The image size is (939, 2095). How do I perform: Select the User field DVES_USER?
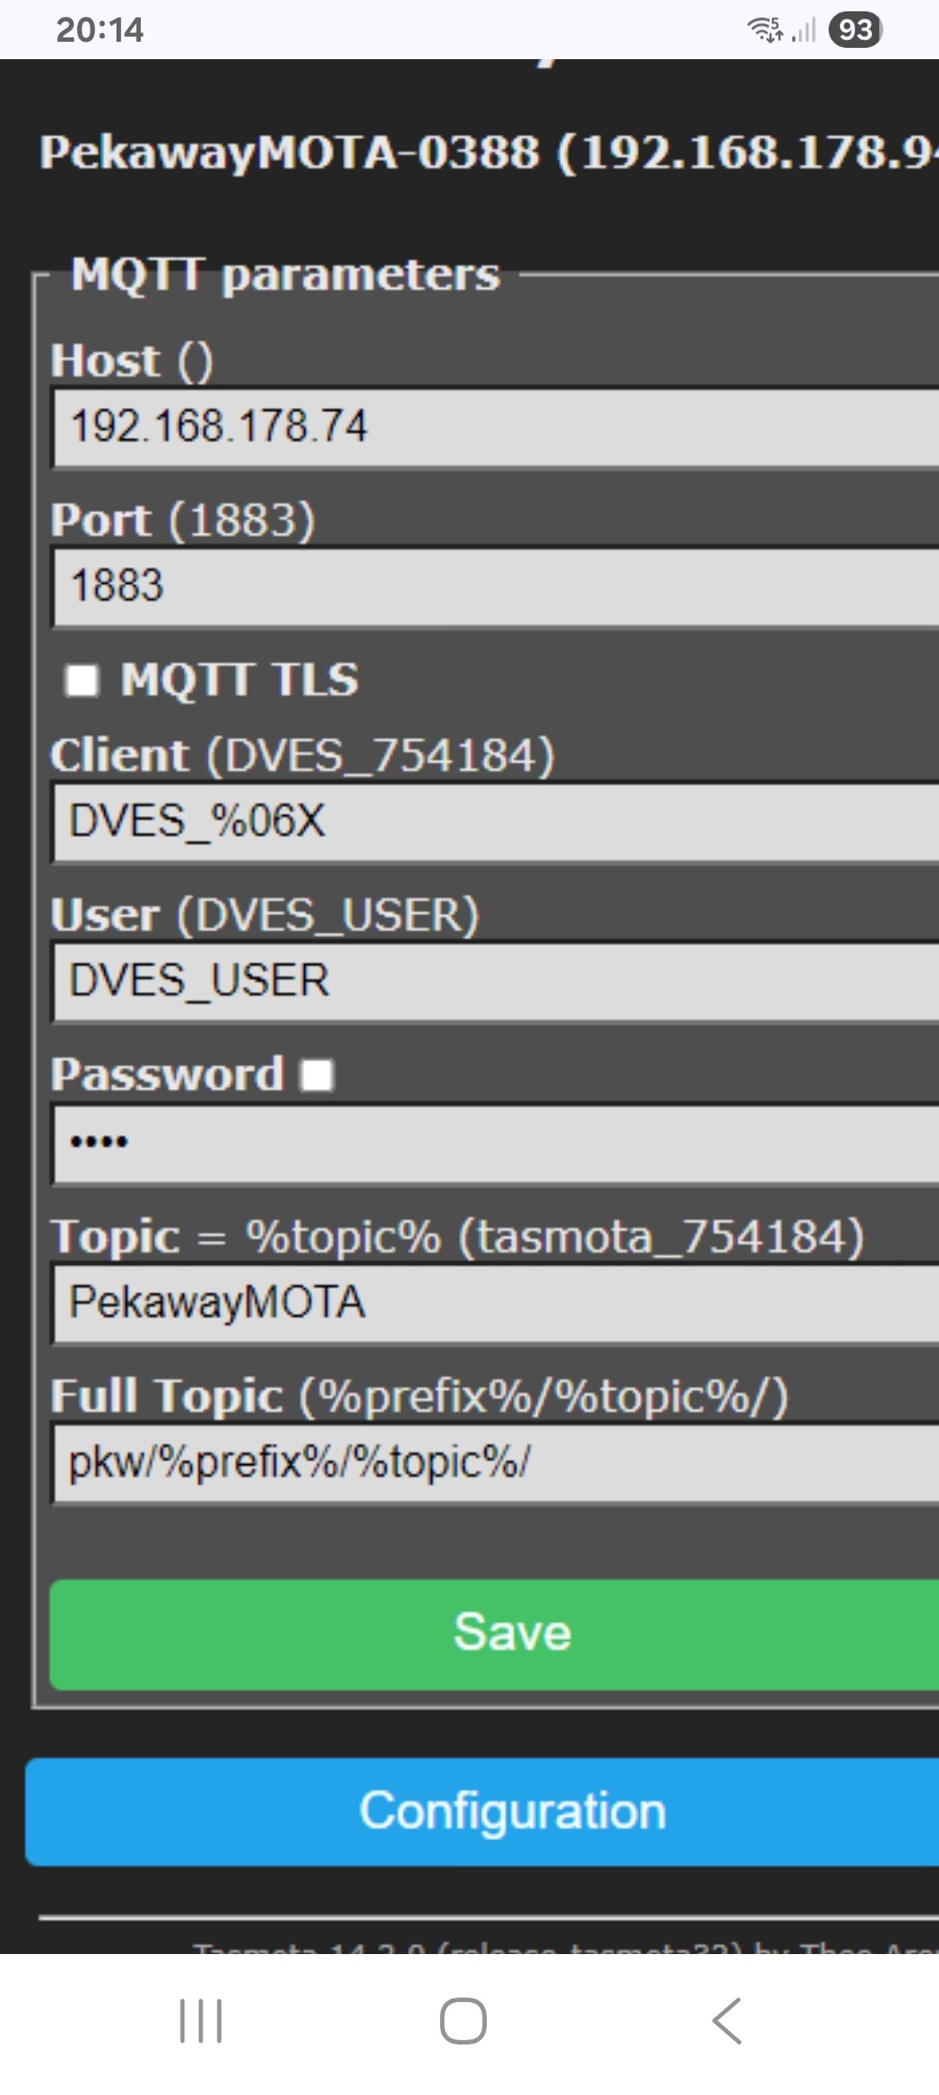coord(496,981)
